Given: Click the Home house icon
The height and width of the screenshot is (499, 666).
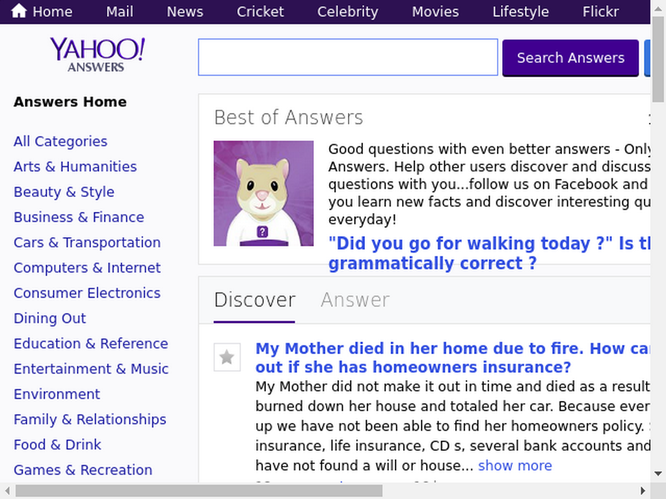Looking at the screenshot, I should point(19,11).
